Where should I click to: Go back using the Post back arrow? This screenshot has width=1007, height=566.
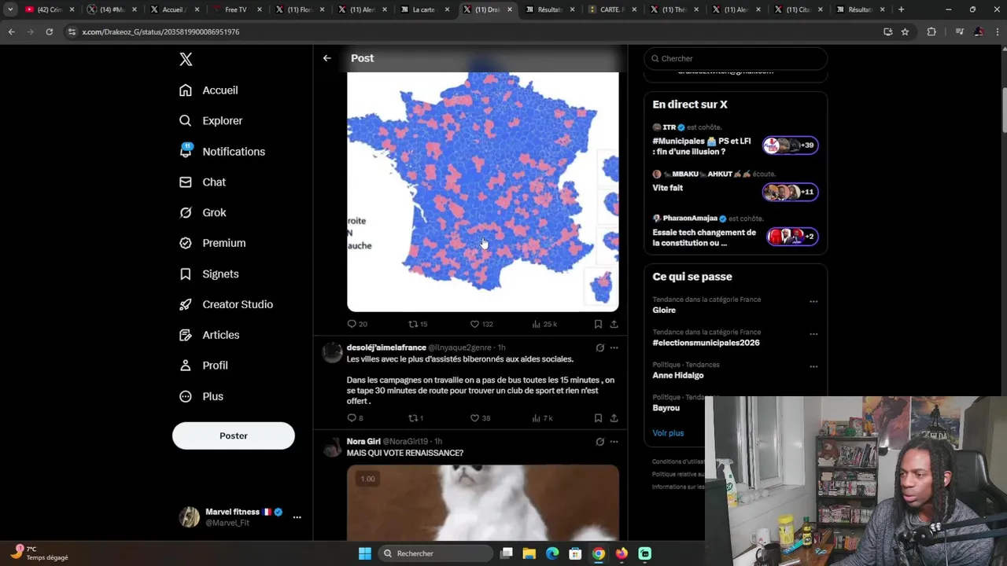point(327,58)
